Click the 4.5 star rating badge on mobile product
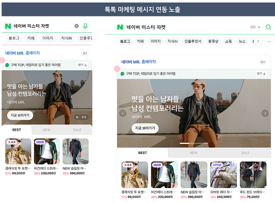This screenshot has height=203, width=275. pos(12,142)
